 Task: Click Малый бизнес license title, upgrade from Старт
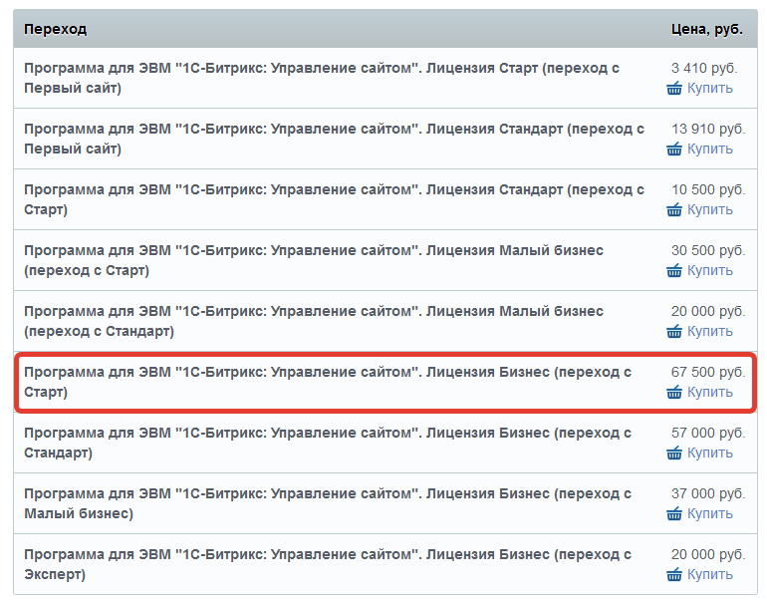coord(314,260)
